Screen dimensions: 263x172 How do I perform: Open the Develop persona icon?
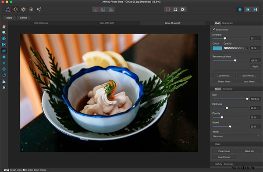(x=23, y=9)
